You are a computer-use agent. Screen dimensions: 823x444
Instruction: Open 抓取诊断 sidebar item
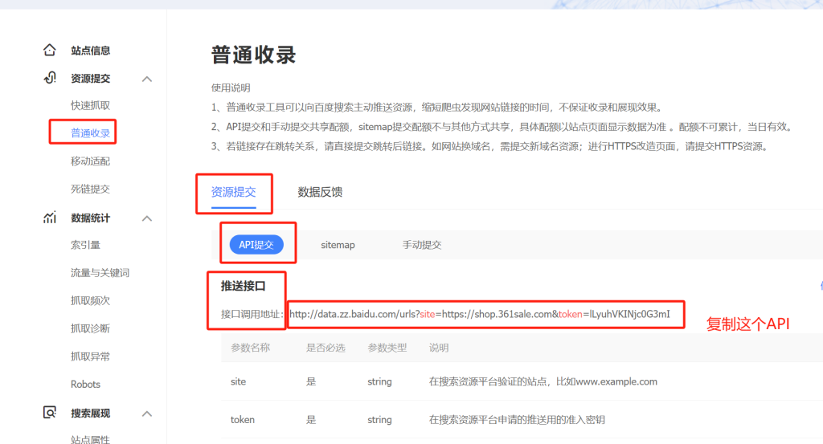coord(90,328)
